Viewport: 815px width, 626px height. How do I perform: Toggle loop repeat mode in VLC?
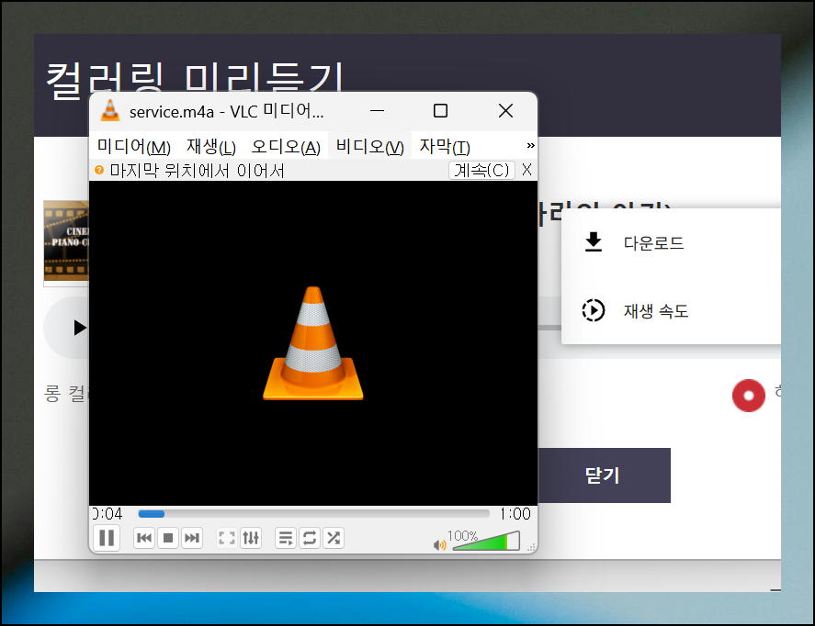310,538
